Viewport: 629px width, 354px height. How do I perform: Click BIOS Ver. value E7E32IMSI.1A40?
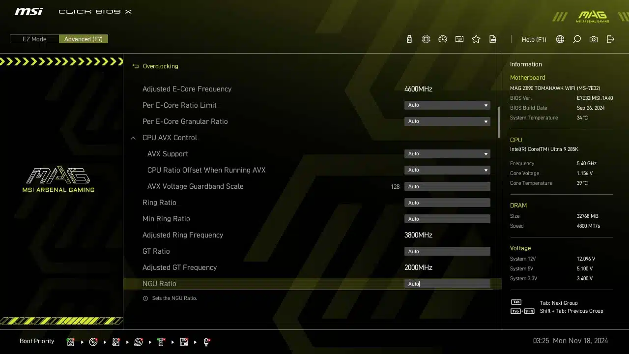595,98
